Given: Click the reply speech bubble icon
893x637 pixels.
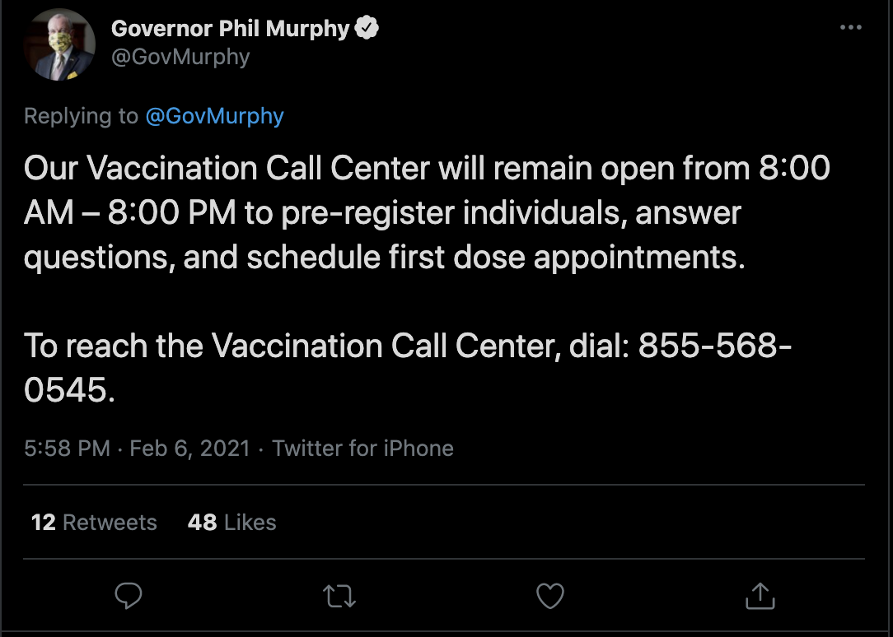Looking at the screenshot, I should click(x=129, y=596).
